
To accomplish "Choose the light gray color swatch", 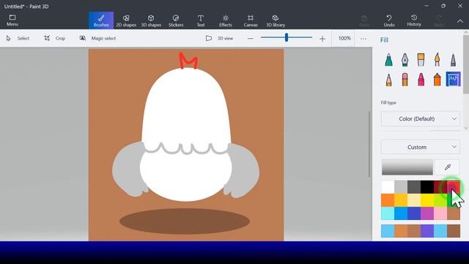I will click(x=401, y=187).
